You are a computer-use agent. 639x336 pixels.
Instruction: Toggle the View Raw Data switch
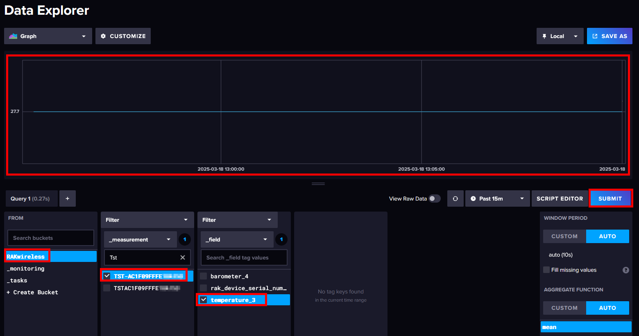click(435, 198)
